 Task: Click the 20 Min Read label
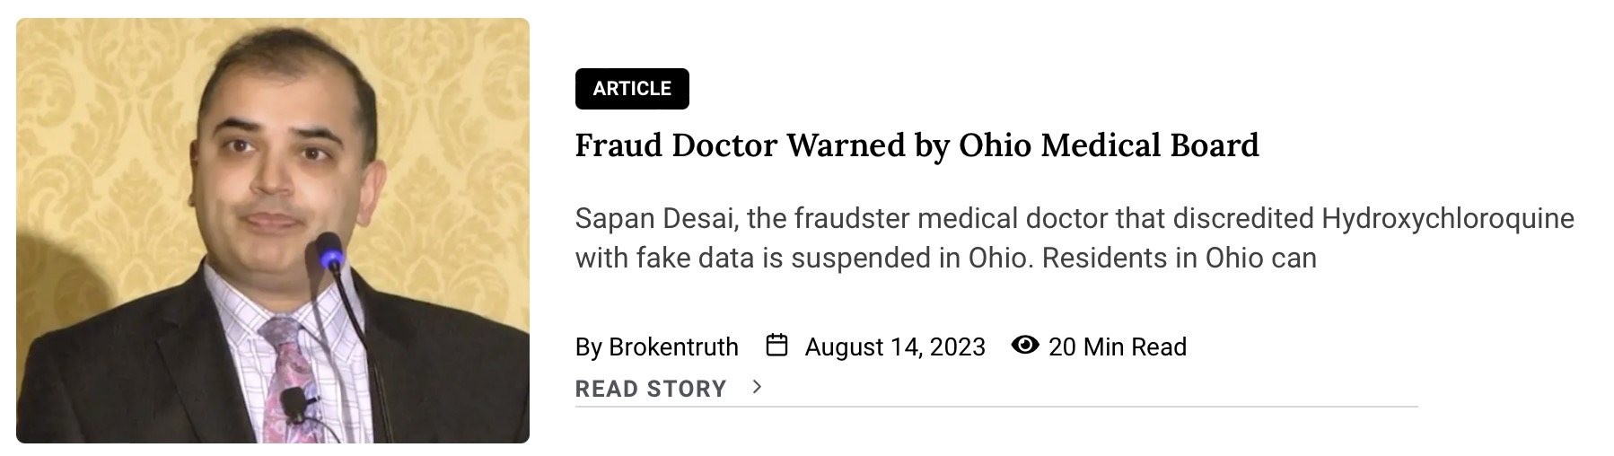[1118, 346]
